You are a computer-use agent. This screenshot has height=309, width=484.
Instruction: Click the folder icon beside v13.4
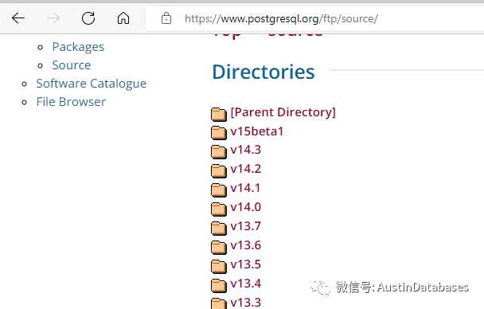tap(219, 286)
